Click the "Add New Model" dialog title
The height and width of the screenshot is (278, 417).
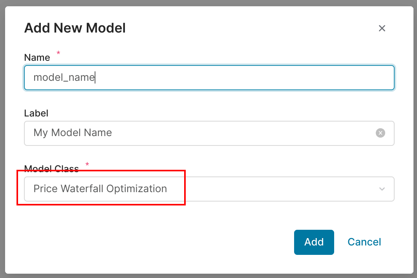(75, 28)
